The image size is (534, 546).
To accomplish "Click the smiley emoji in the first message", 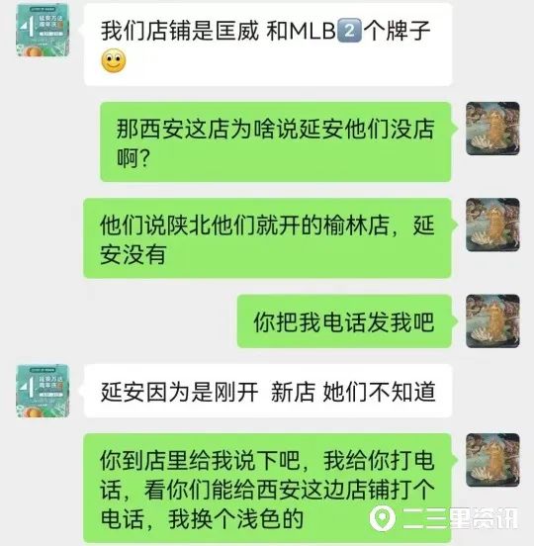I will point(114,61).
